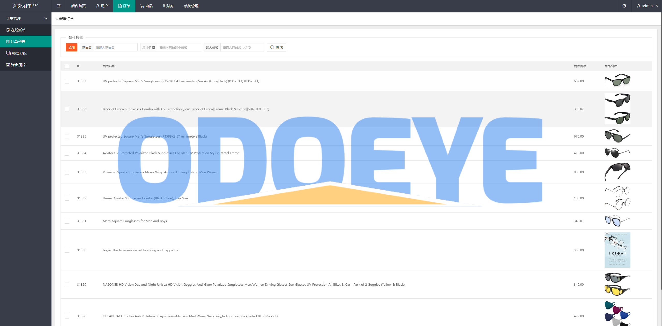Check the row 31330 checkbox
Screen dimensions: 662x326
click(67, 250)
